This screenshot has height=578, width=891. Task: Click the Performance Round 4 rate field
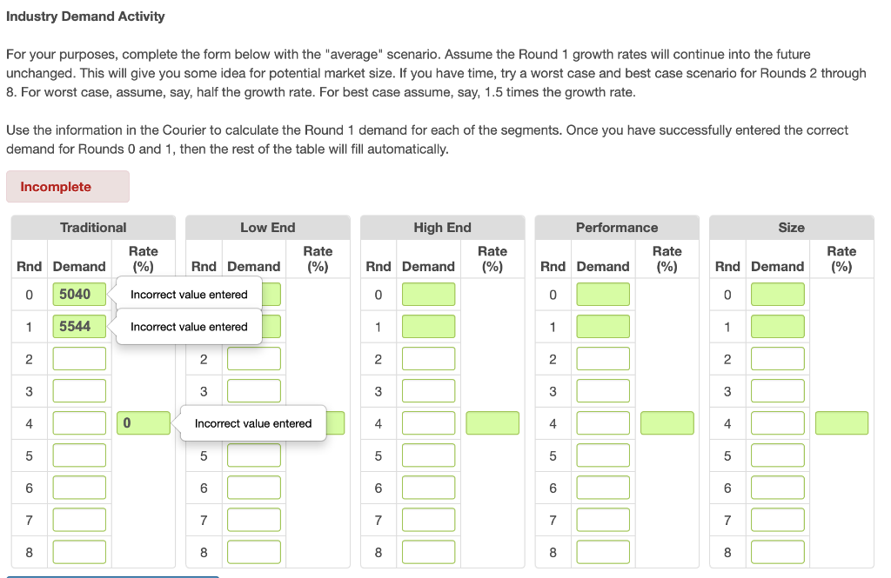point(667,423)
